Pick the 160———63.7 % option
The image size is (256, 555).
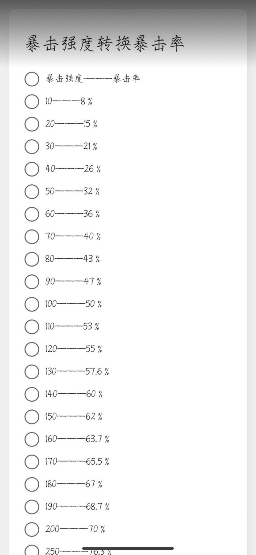click(32, 439)
